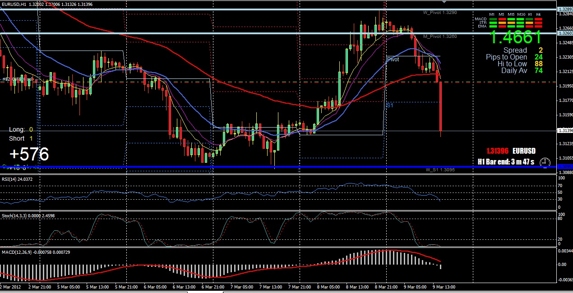The height and width of the screenshot is (293, 573).
Task: Click the MACD signal box under M15
Action: [x=511, y=19]
